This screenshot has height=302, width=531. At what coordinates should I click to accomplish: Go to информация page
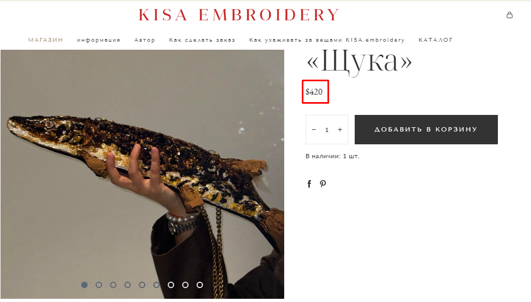pyautogui.click(x=98, y=40)
